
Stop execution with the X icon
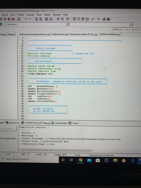coord(98,19)
